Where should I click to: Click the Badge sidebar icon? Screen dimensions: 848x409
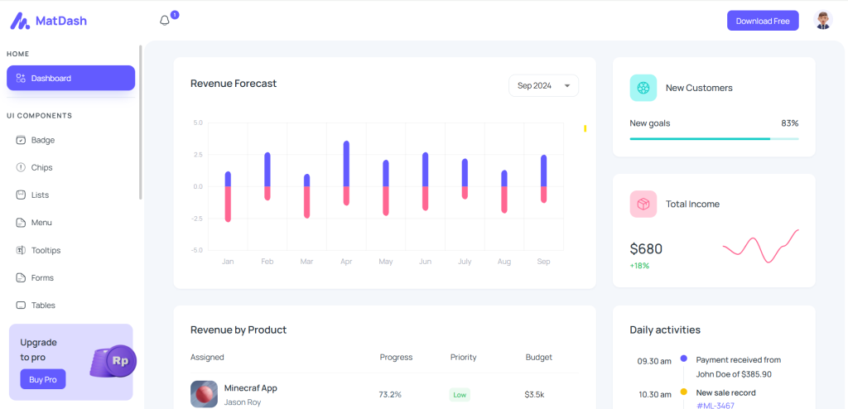[x=21, y=140]
